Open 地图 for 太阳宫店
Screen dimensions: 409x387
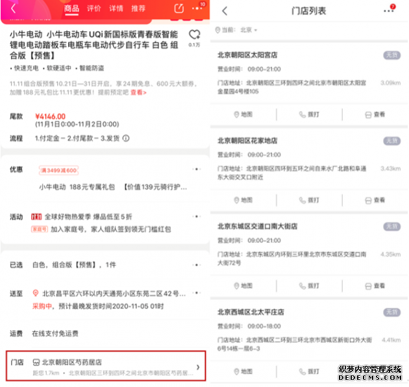tap(243, 114)
